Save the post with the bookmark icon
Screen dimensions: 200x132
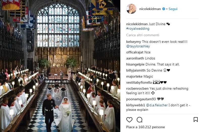coord(195,120)
